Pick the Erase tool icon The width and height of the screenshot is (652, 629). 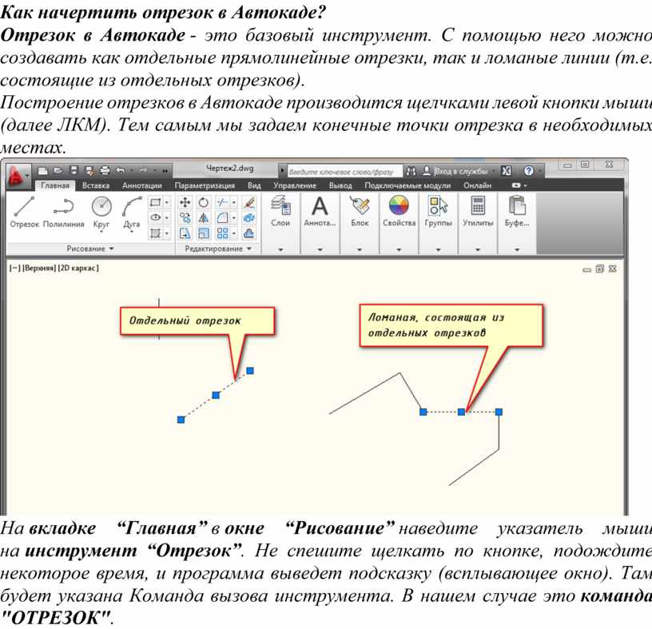pos(249,202)
